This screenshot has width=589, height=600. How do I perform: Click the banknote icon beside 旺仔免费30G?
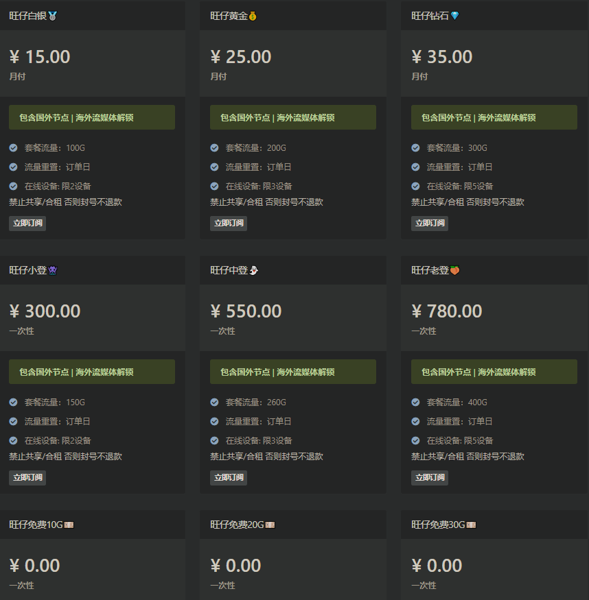point(471,525)
